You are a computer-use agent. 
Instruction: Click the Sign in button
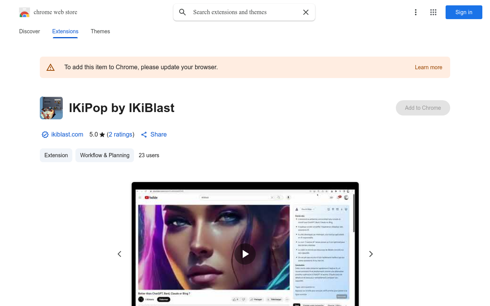pyautogui.click(x=464, y=12)
